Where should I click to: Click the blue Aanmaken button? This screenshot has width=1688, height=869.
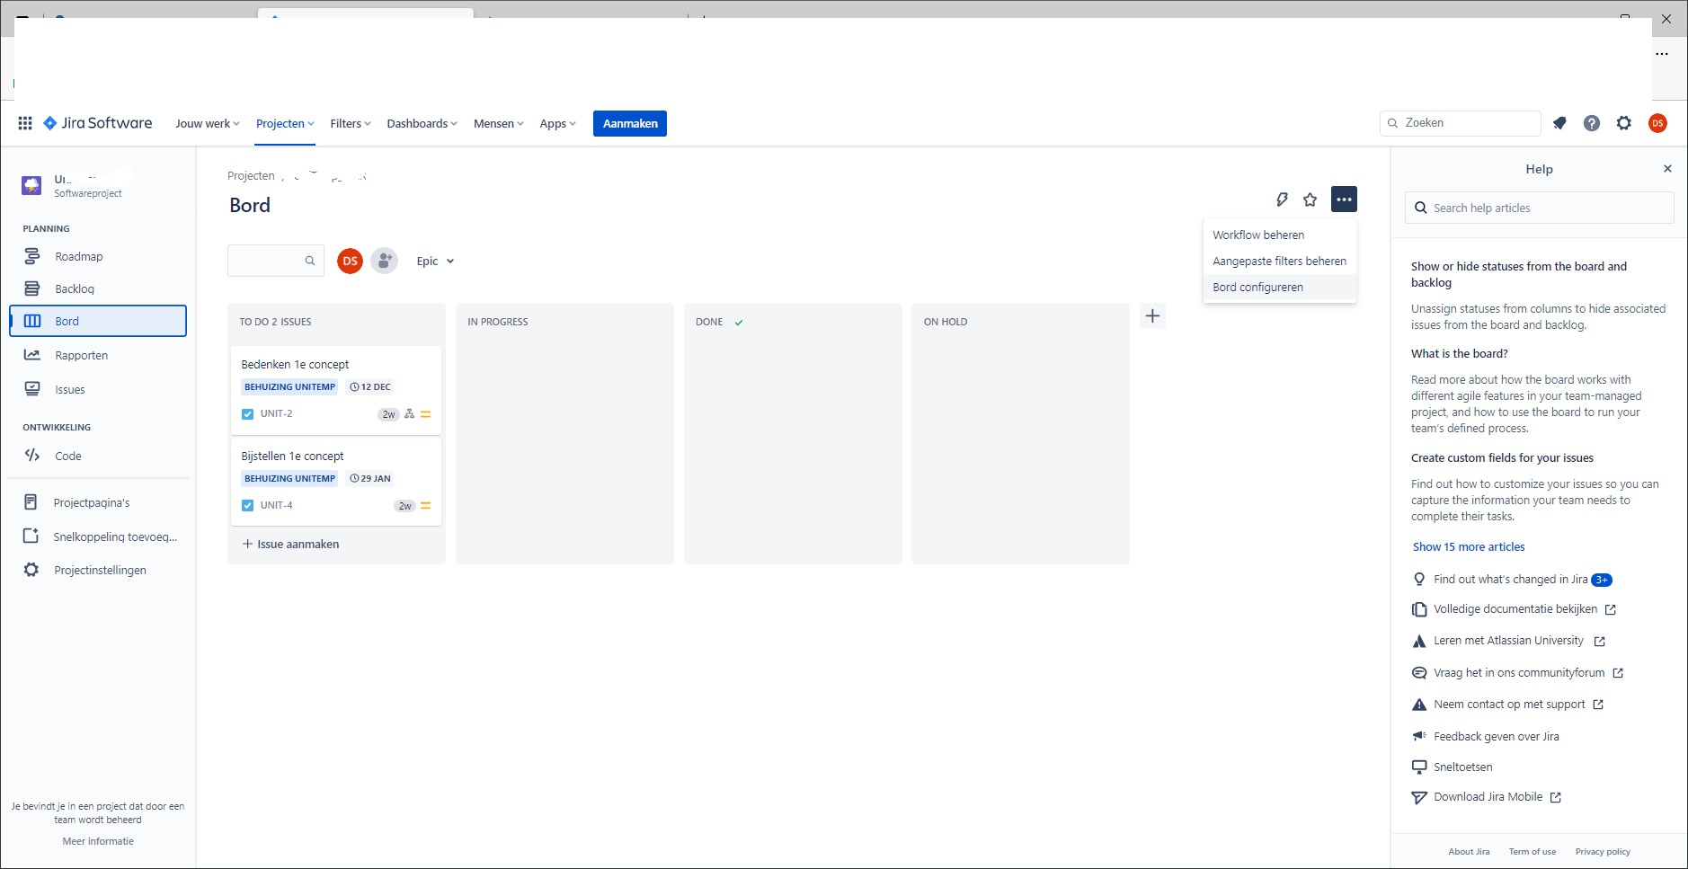click(629, 123)
